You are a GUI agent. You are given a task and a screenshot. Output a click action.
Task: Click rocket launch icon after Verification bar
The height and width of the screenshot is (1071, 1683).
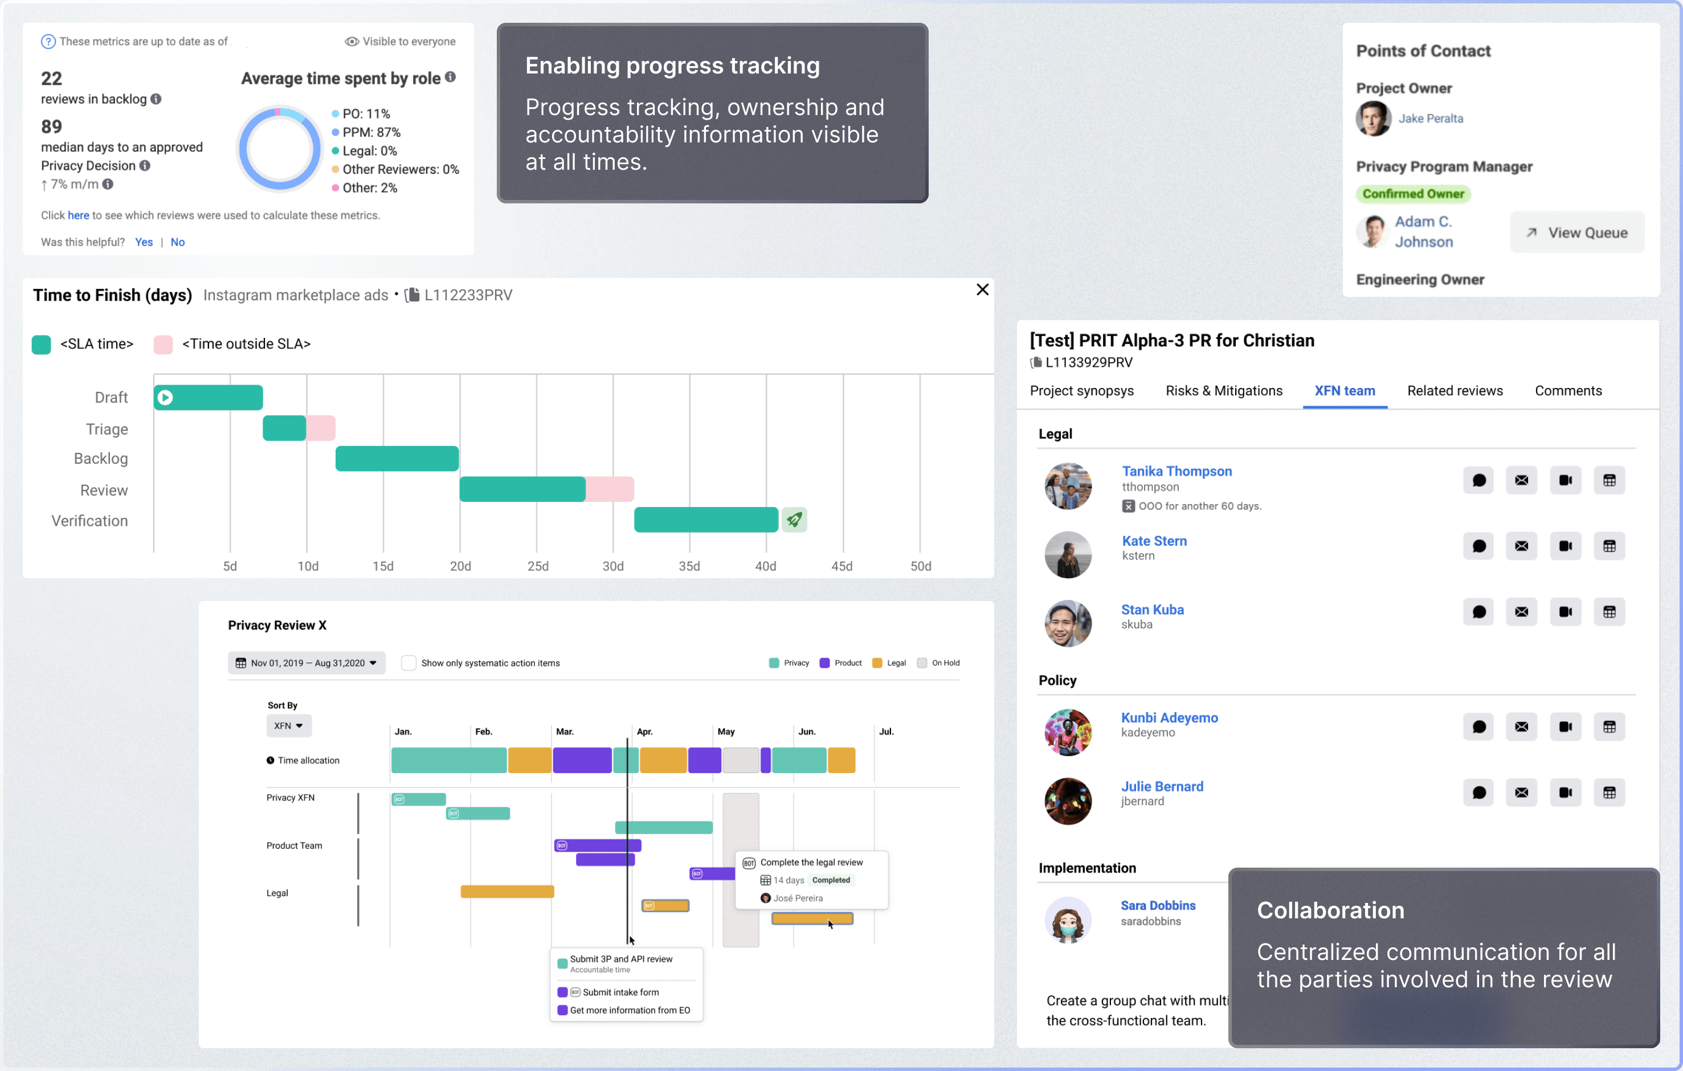click(794, 520)
